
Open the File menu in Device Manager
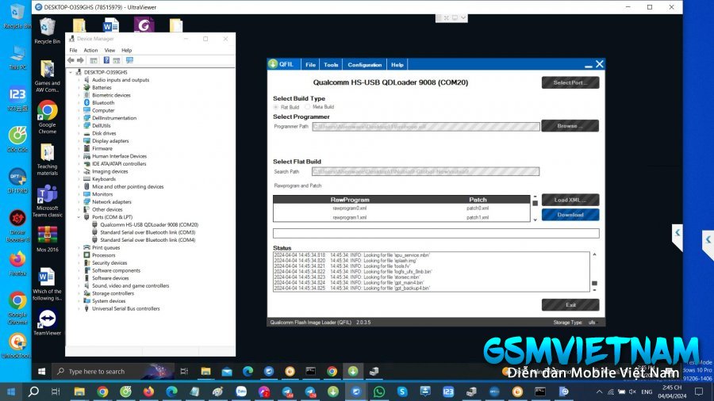point(73,51)
